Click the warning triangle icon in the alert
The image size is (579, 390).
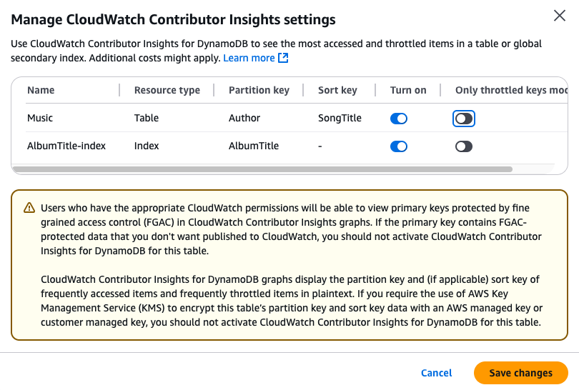click(29, 208)
